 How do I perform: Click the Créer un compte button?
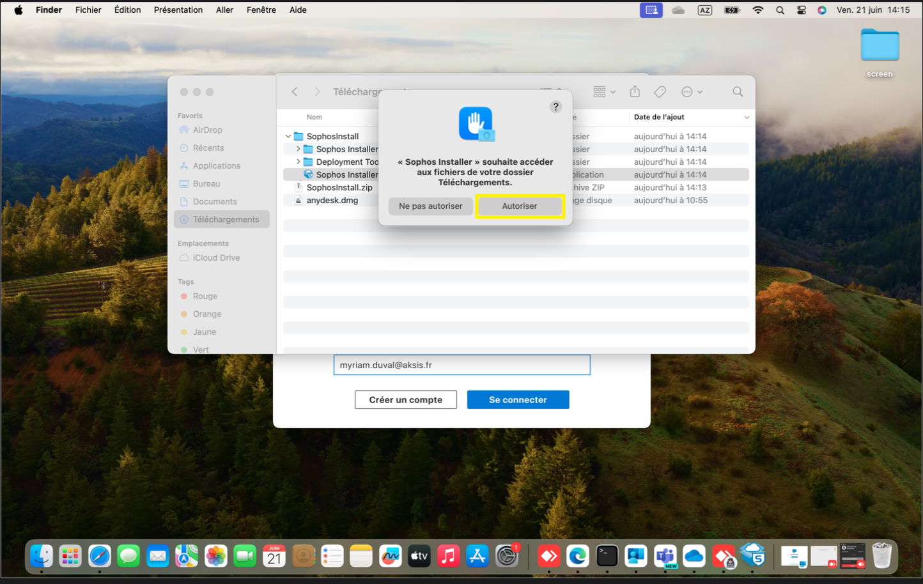(406, 399)
